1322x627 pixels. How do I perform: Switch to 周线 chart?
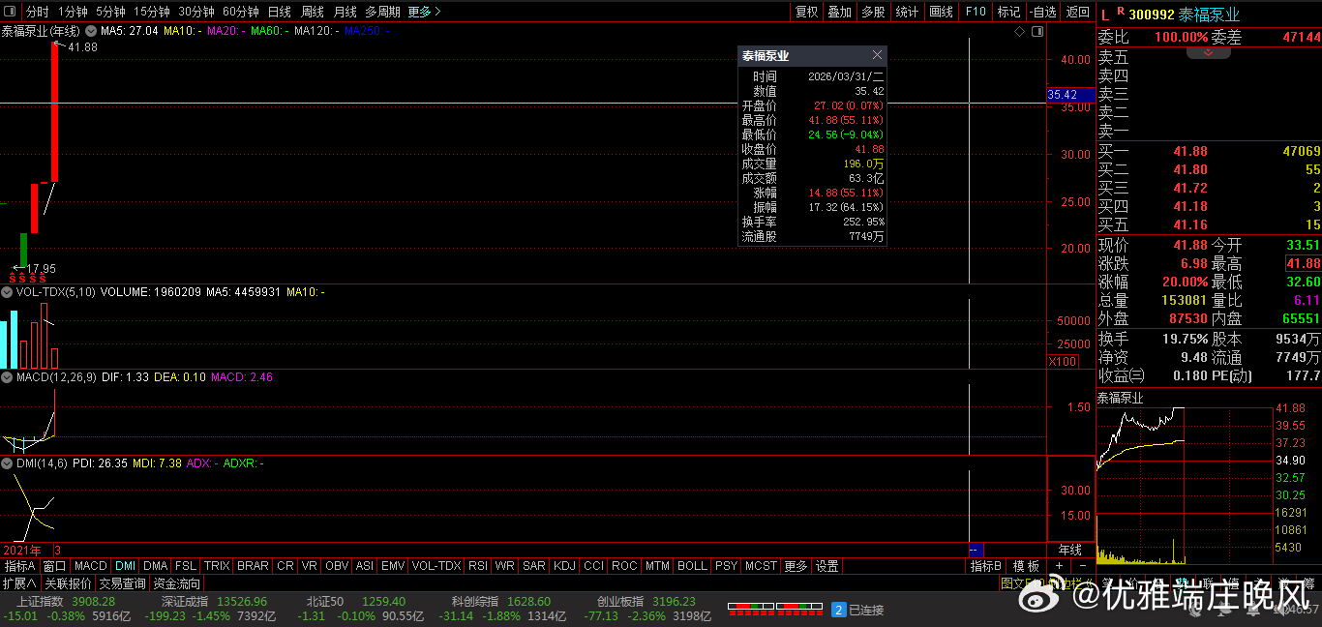pos(312,12)
